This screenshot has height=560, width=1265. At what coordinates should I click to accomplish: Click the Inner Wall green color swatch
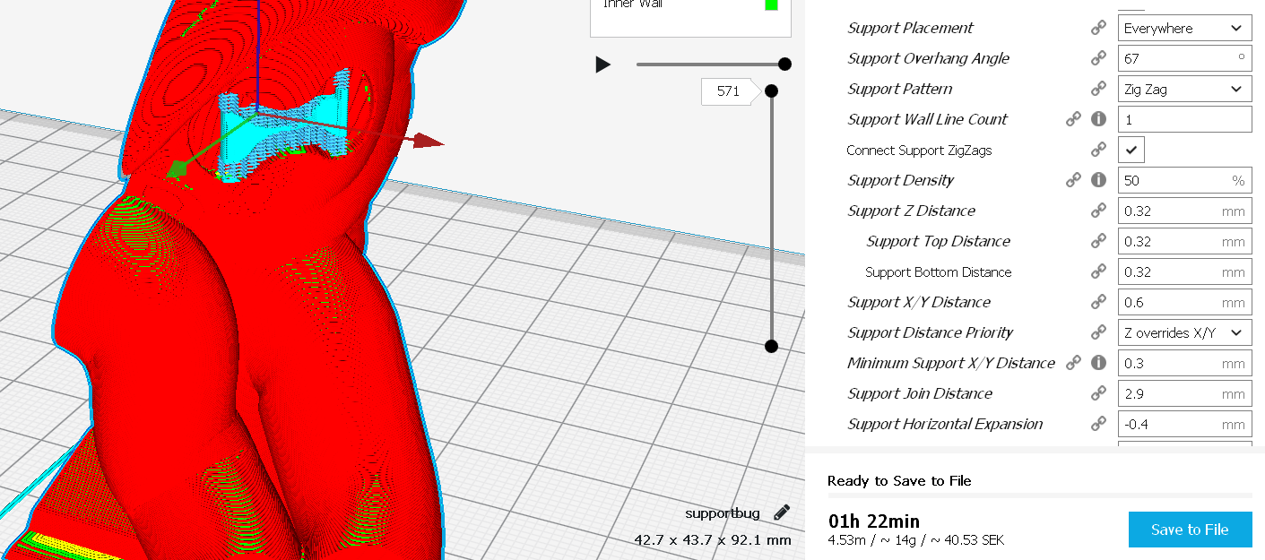tap(771, 4)
